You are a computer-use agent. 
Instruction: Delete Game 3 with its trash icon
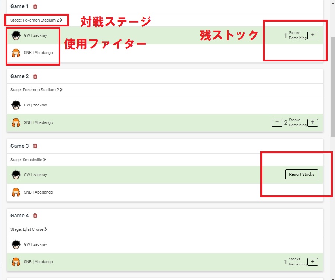click(35, 146)
